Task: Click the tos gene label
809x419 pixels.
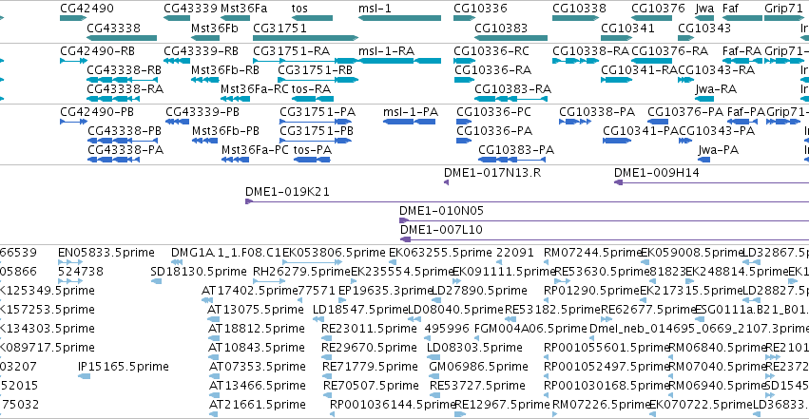Action: click(299, 9)
